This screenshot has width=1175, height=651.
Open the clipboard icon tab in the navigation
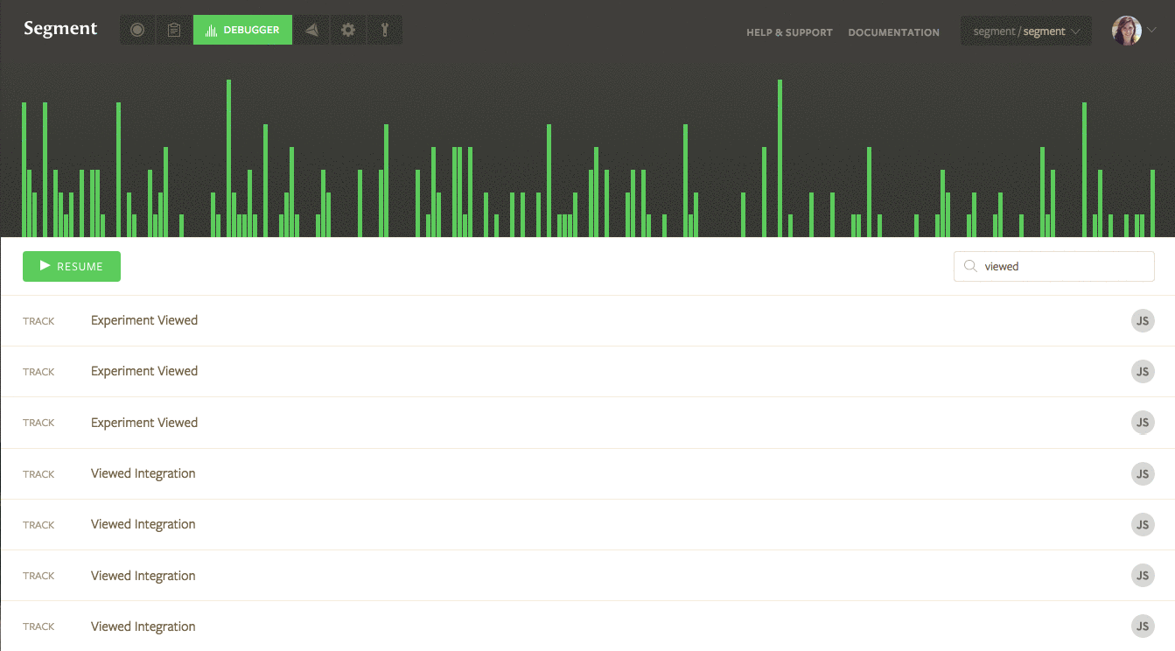tap(174, 30)
